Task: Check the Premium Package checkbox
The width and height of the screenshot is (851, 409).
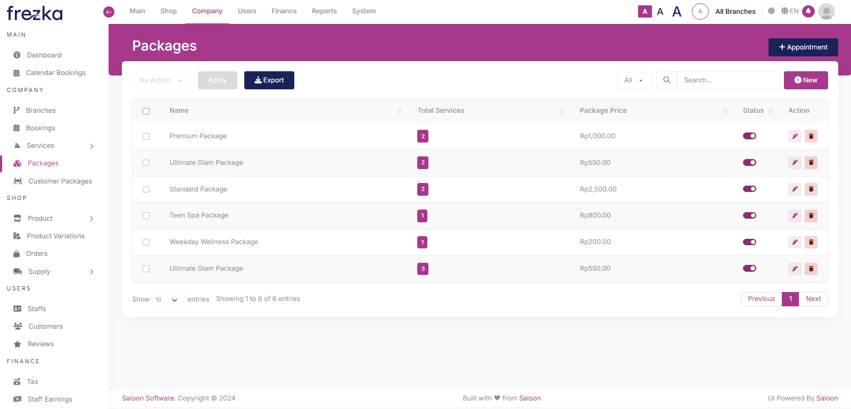Action: pos(146,137)
